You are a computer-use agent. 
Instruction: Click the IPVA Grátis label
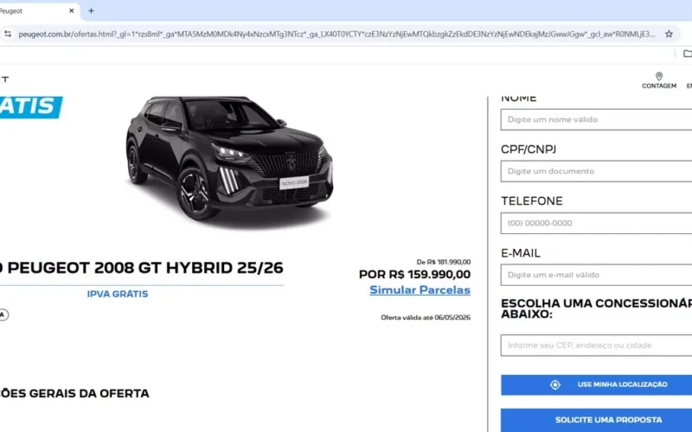[x=118, y=294]
